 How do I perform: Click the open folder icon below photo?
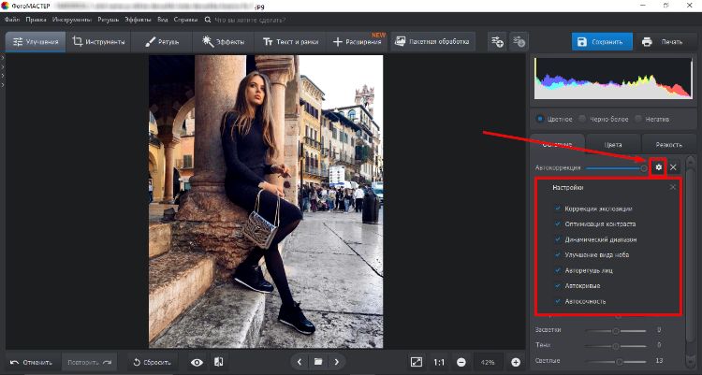click(x=318, y=362)
